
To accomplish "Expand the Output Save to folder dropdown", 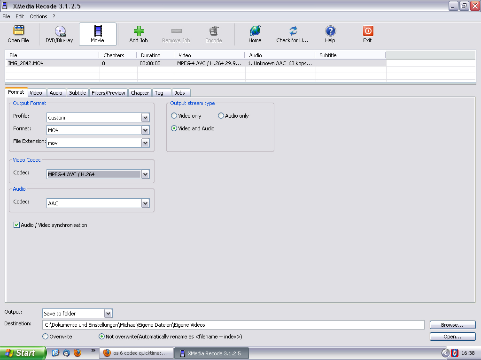I will pos(108,314).
